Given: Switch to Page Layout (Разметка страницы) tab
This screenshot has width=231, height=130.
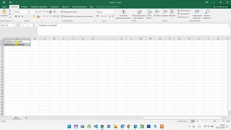Looking at the screenshot, I should pyautogui.click(x=39, y=7).
